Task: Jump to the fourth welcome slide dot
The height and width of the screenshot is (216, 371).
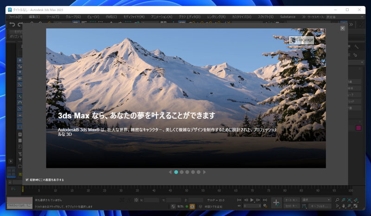Action: pyautogui.click(x=193, y=172)
